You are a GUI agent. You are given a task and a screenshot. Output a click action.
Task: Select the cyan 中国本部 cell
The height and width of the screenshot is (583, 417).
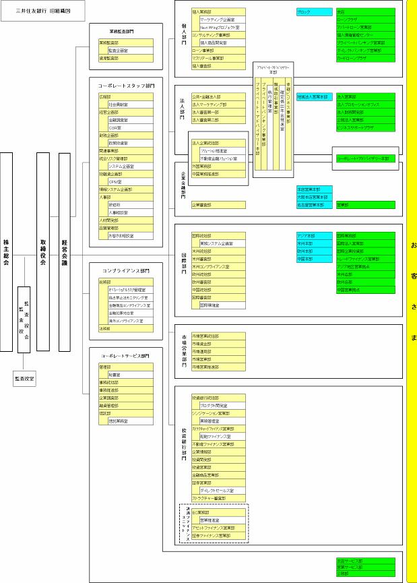(315, 259)
